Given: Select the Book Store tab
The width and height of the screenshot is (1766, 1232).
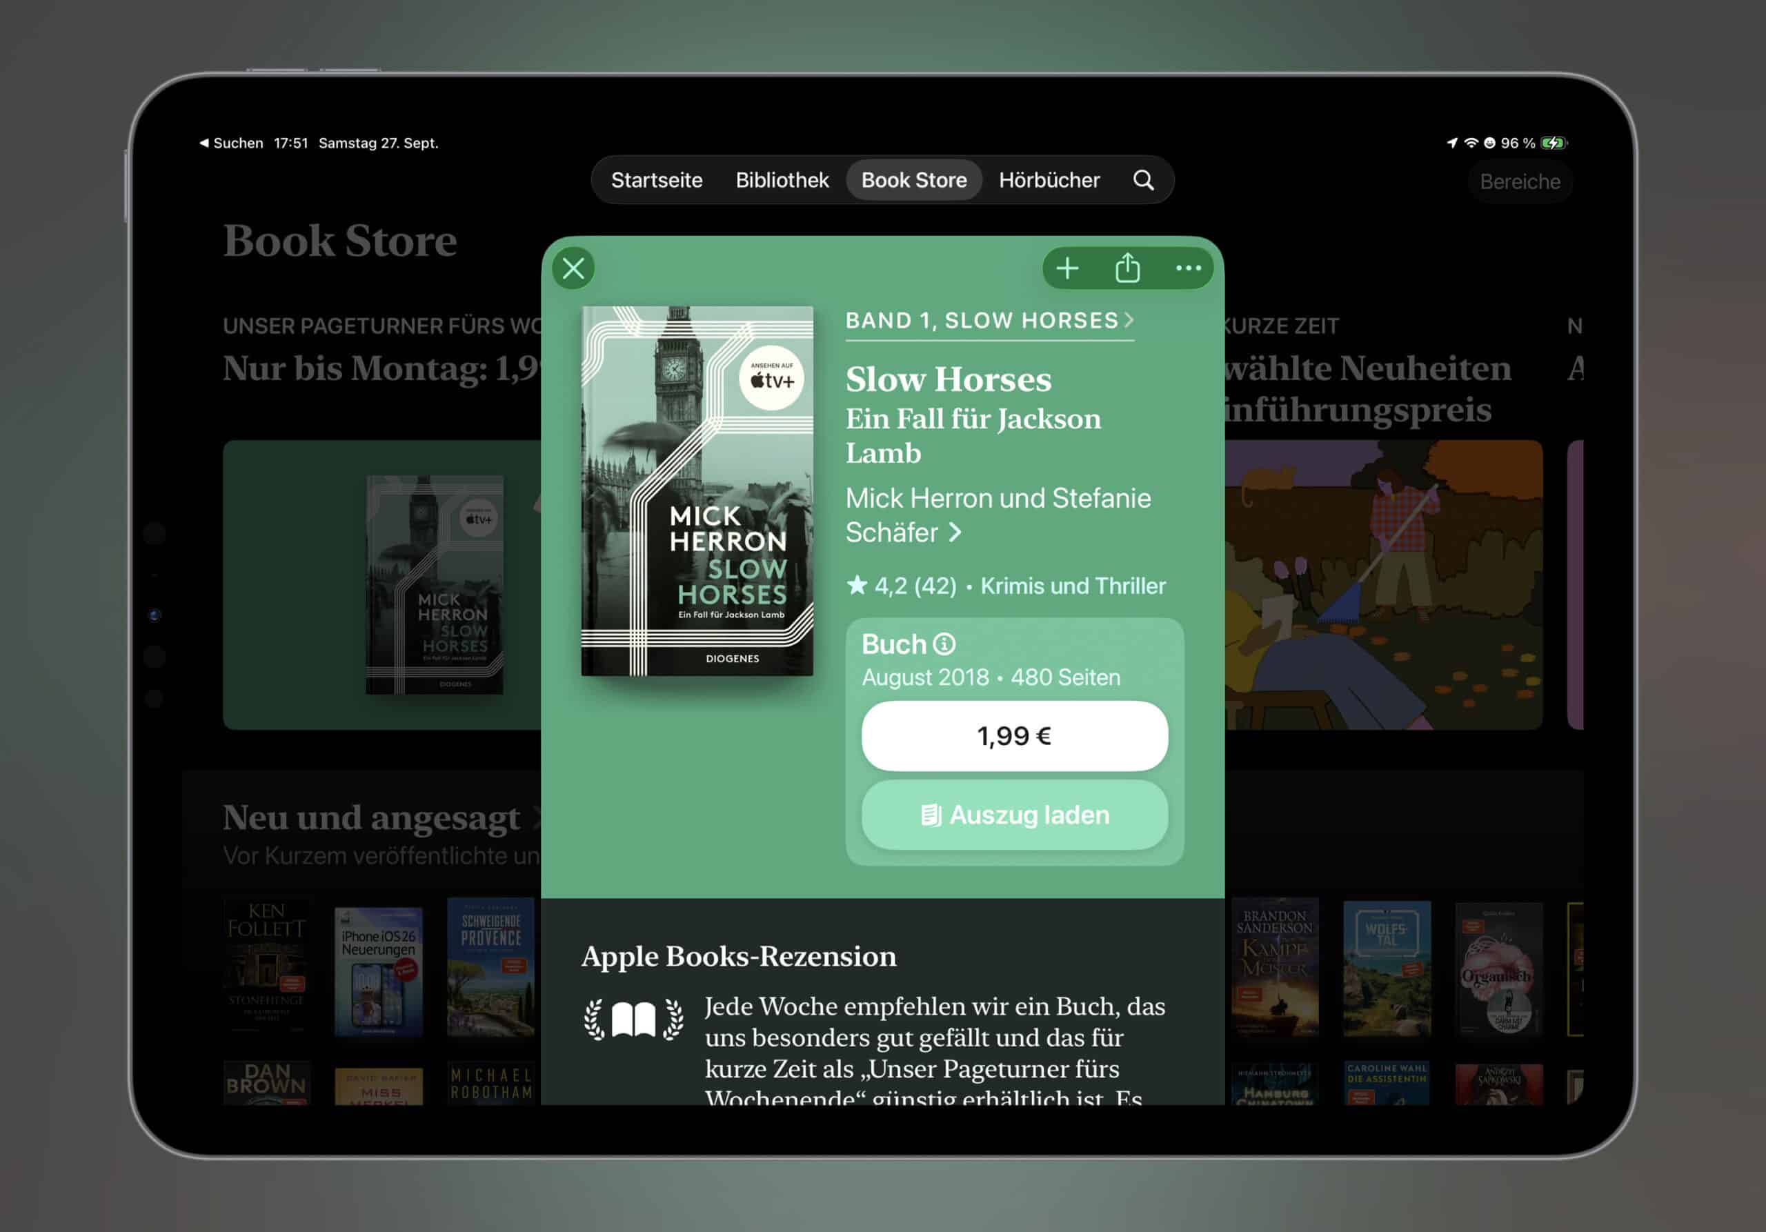Looking at the screenshot, I should pos(914,180).
